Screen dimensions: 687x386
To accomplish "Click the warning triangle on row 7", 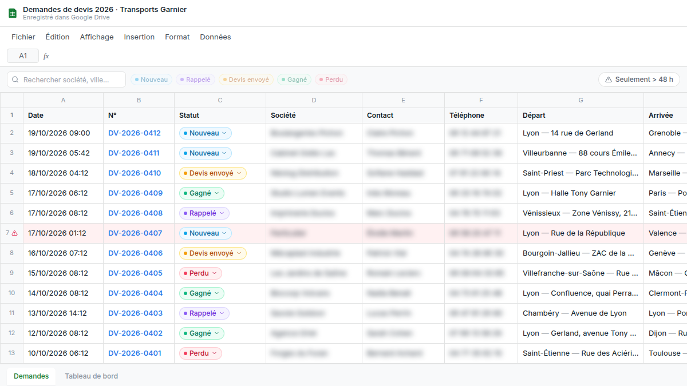I will pos(15,233).
